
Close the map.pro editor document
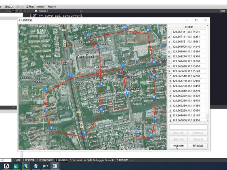pyautogui.click(x=81, y=11)
